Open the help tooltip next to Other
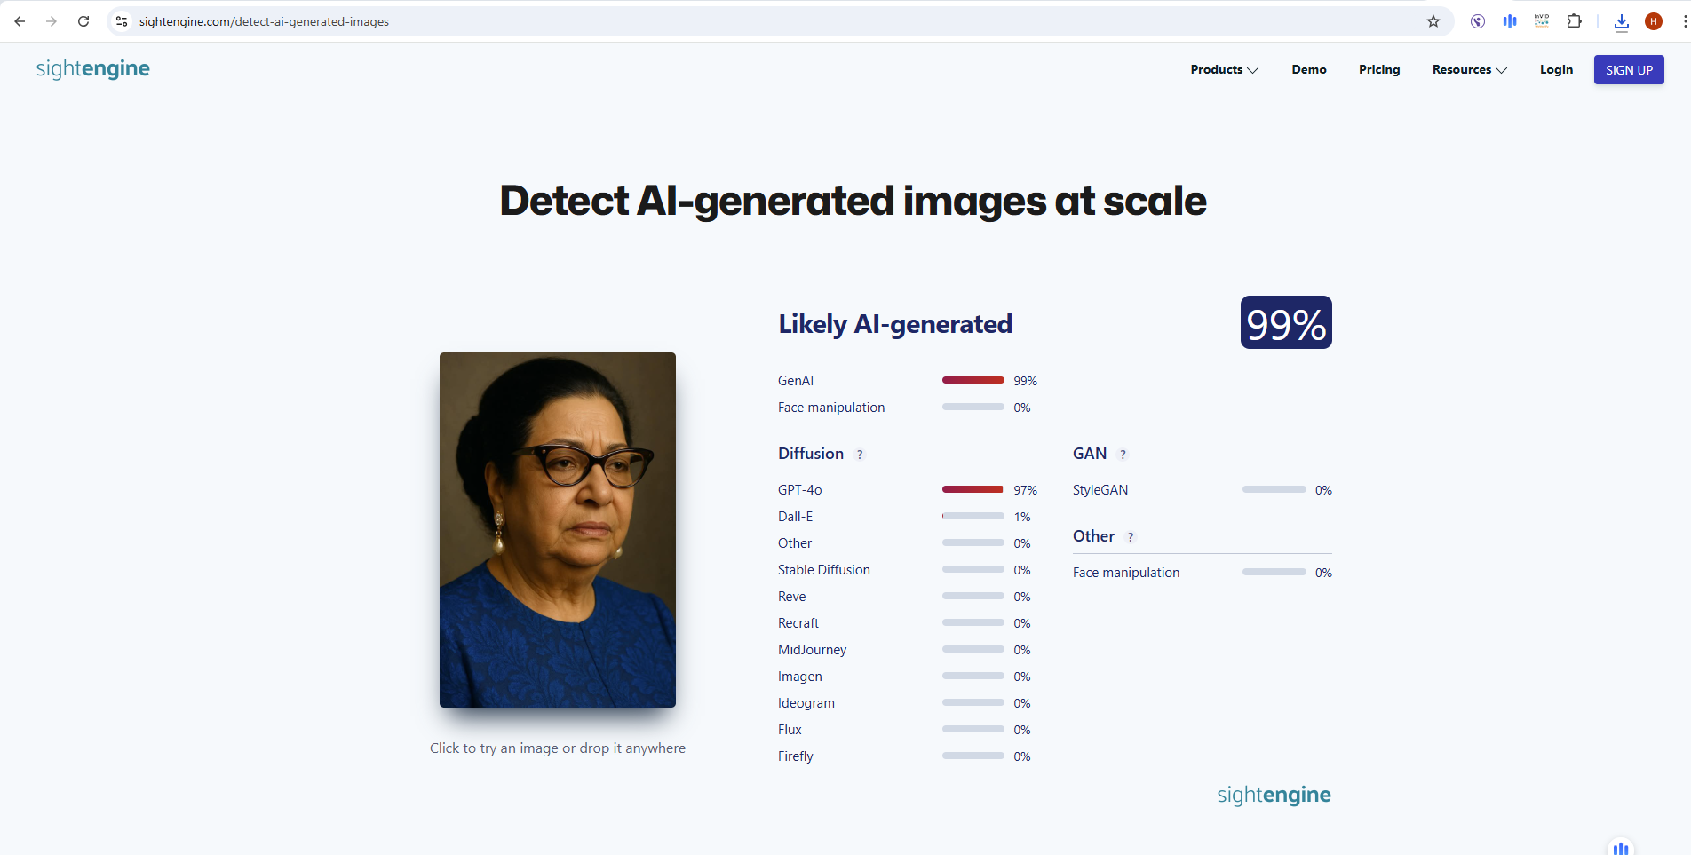The width and height of the screenshot is (1691, 855). point(1131,536)
